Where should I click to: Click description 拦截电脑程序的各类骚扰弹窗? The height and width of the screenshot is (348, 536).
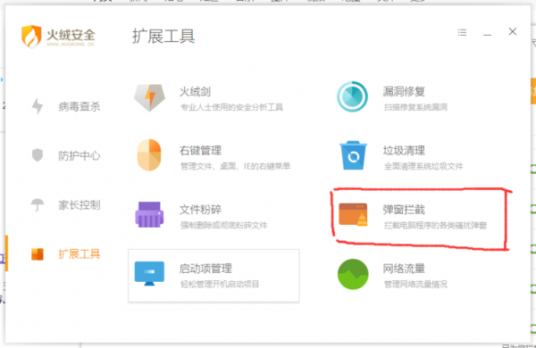(x=435, y=226)
